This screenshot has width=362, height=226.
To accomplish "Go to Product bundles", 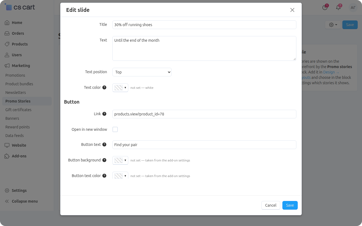I will 19,84.
